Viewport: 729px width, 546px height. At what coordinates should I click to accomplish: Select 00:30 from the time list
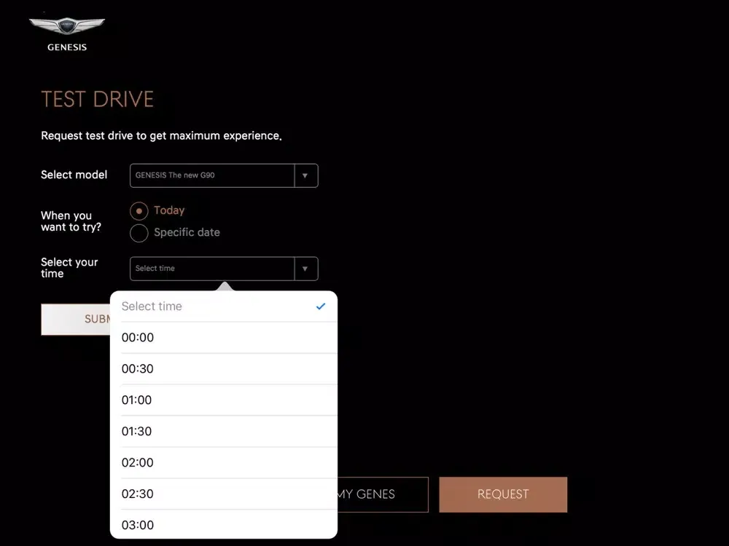pos(224,368)
